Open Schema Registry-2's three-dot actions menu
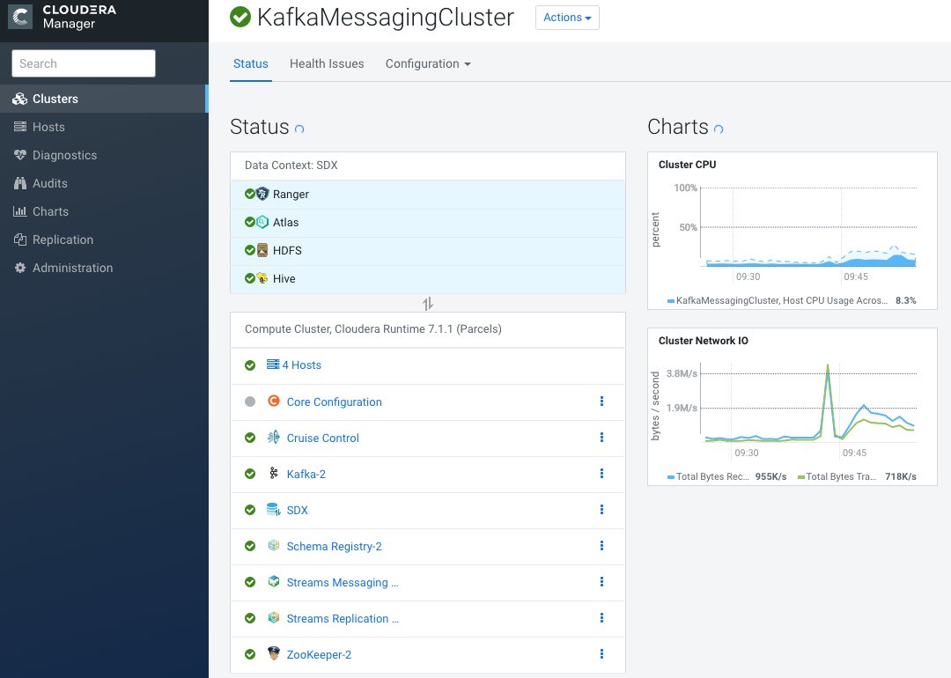The height and width of the screenshot is (678, 951). click(x=601, y=545)
